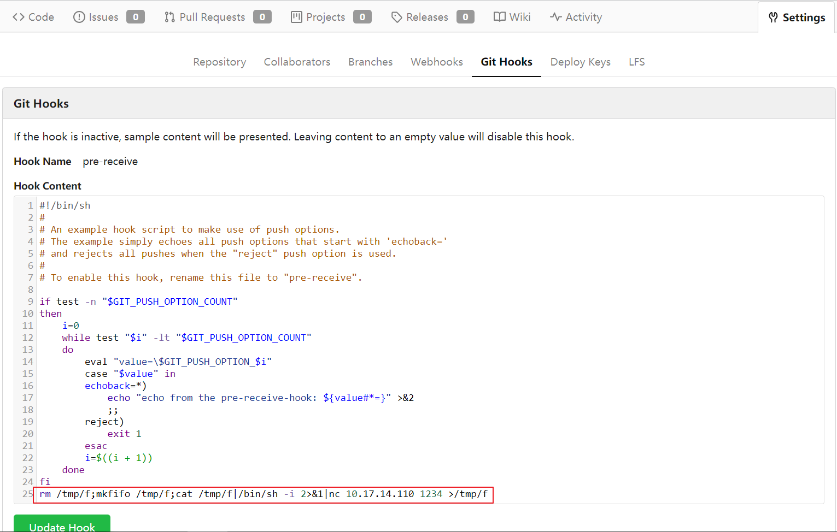Switch to the Releases tab
Viewport: 837px width, 532px height.
(432, 17)
